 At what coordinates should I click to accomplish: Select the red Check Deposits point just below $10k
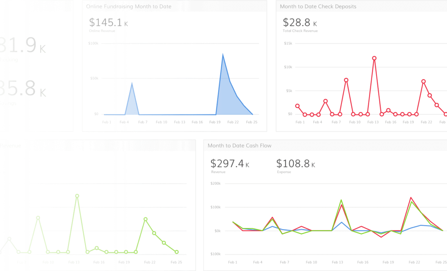click(346, 80)
